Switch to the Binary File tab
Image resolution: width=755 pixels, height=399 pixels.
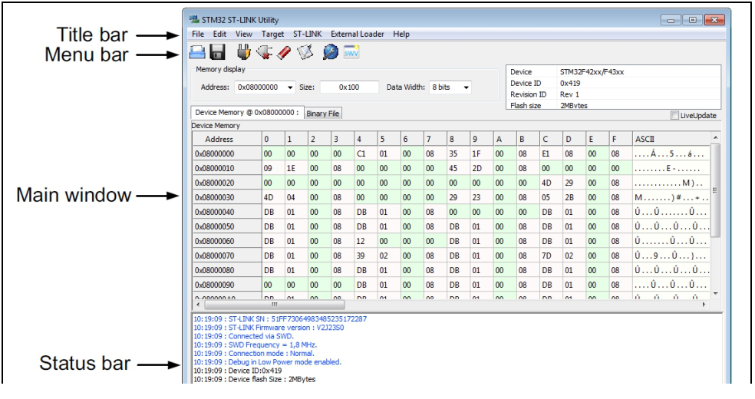coord(322,114)
